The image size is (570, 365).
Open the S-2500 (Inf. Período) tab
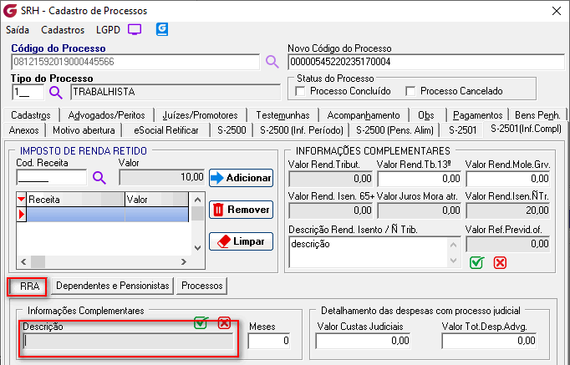point(302,130)
